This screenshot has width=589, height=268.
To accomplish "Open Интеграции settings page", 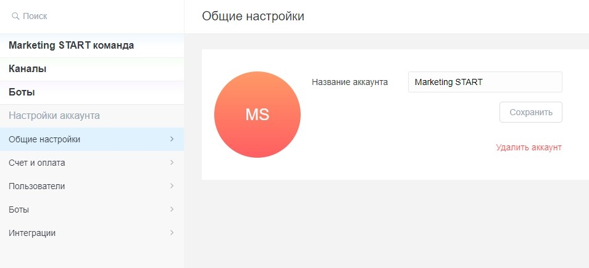I will [32, 233].
